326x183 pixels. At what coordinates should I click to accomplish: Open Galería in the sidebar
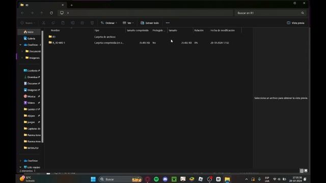click(30, 39)
